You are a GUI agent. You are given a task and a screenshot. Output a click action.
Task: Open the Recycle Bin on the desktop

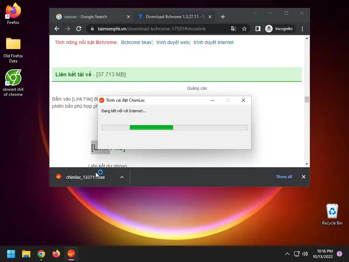(x=332, y=214)
